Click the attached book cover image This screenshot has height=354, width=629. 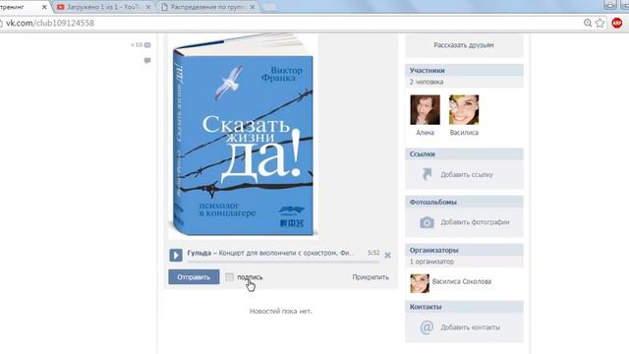(243, 137)
